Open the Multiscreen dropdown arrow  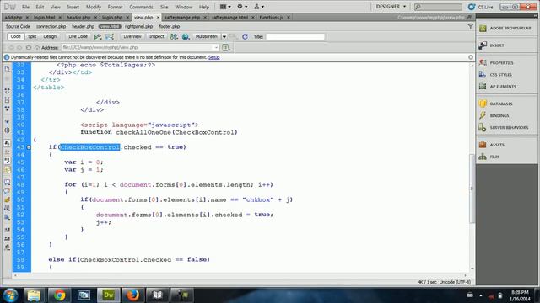[224, 37]
